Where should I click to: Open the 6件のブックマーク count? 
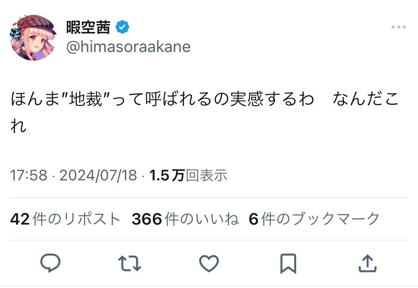coord(314,219)
